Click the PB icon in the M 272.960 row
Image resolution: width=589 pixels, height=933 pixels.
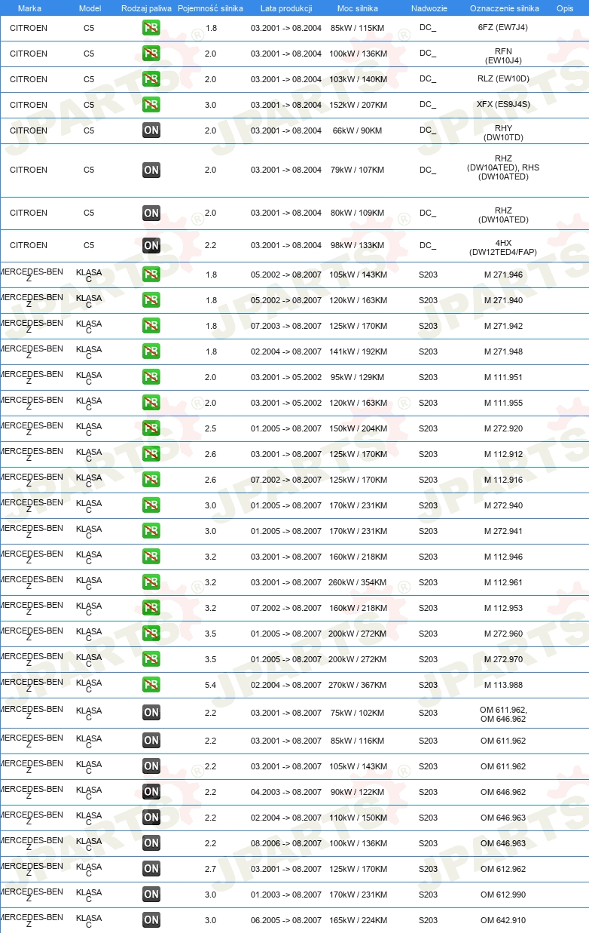[151, 634]
